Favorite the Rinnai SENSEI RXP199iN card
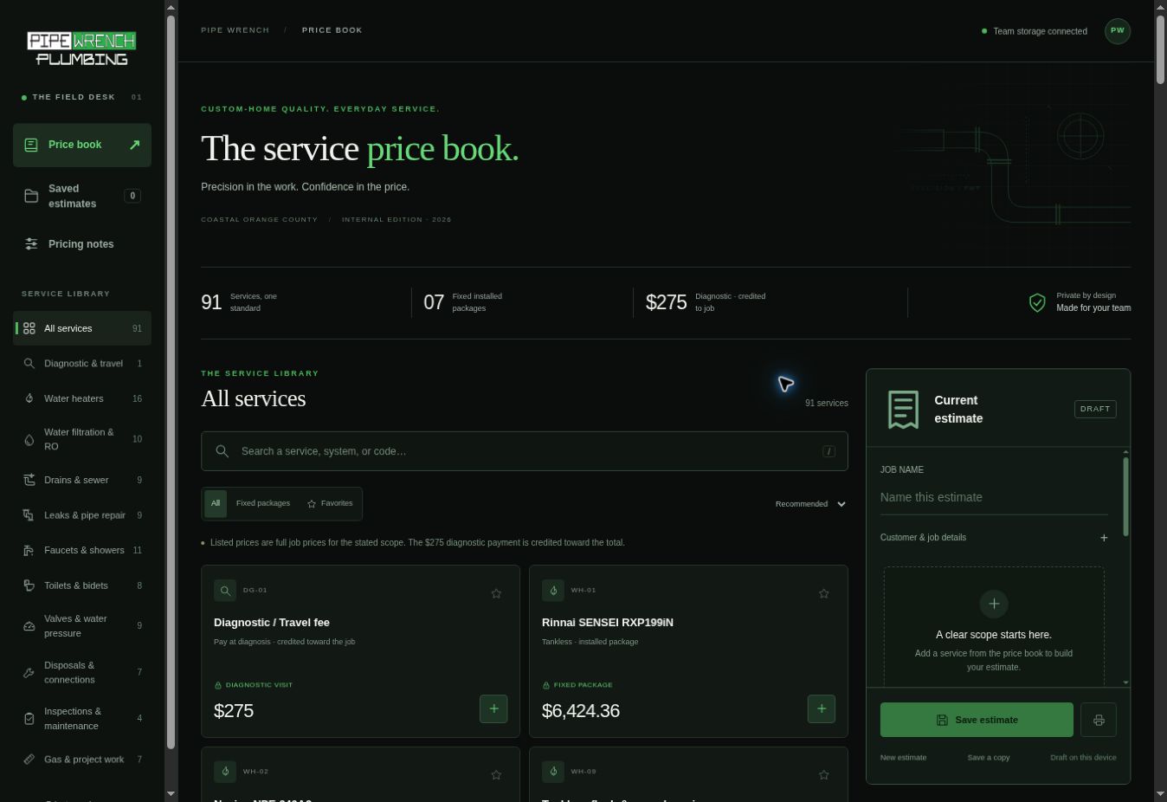The width and height of the screenshot is (1167, 802). [x=824, y=593]
